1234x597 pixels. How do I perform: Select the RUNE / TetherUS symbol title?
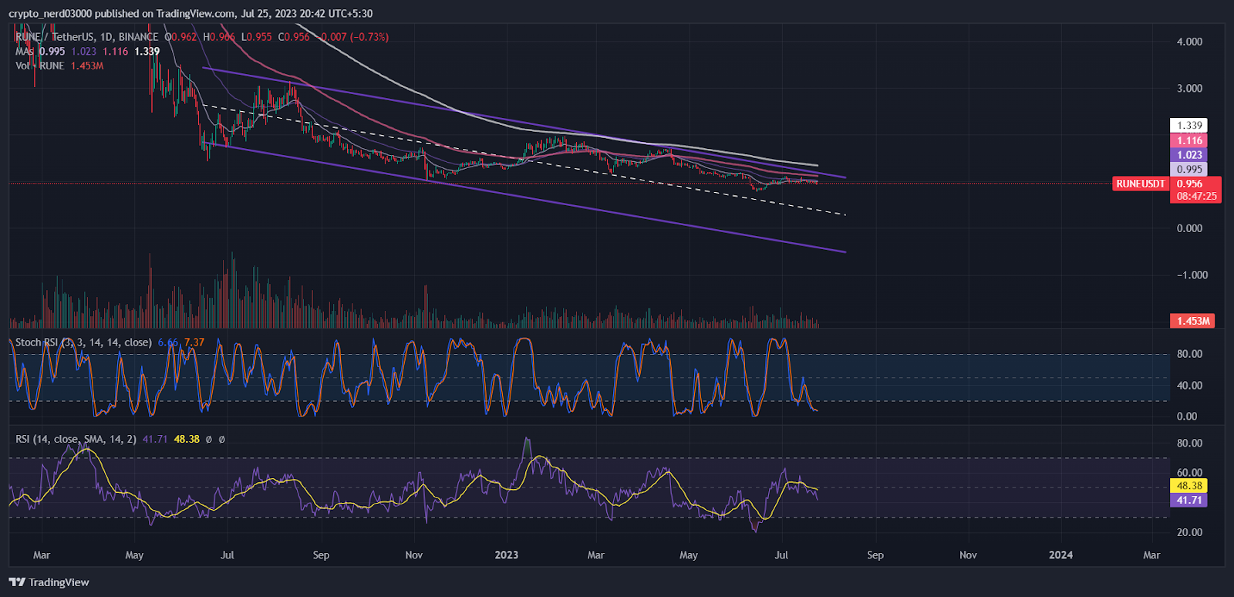click(x=54, y=37)
